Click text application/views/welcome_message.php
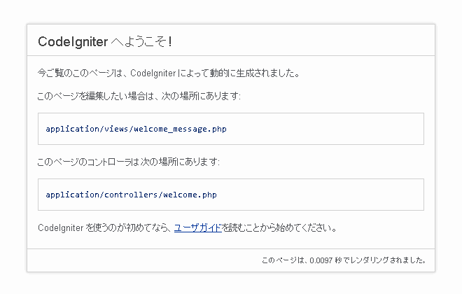 click(136, 129)
